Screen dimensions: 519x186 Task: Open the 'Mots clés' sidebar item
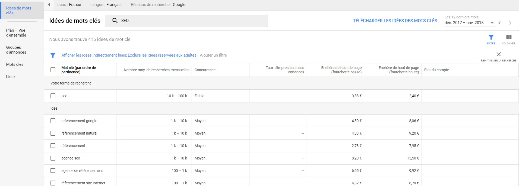coord(15,64)
